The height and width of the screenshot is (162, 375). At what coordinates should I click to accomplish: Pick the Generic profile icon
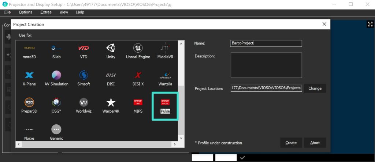[x=56, y=129]
